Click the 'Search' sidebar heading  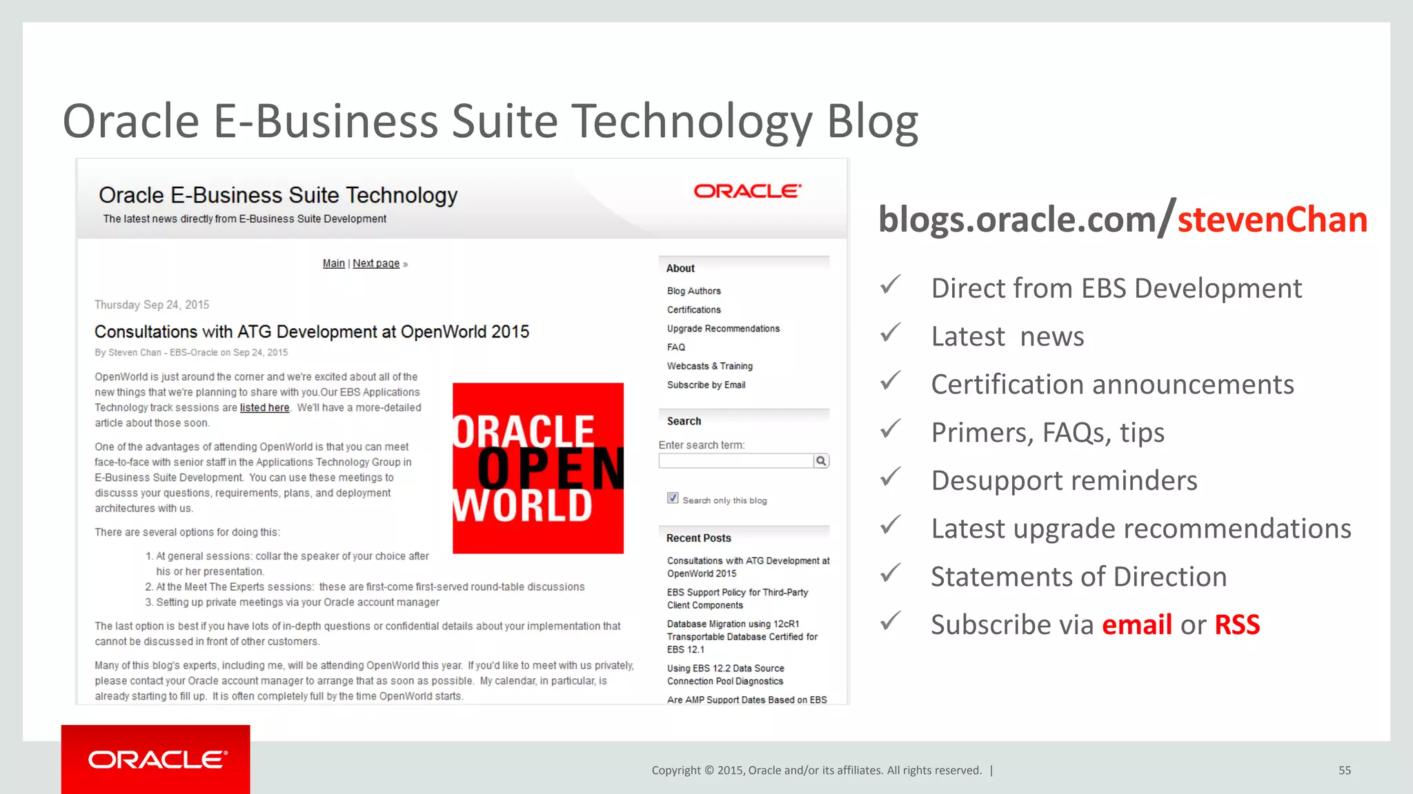point(684,421)
